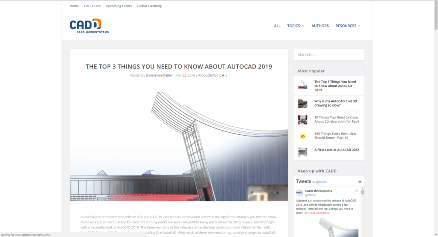Click the tweet's embedded stadium image
Image resolution: width=438 pixels, height=237 pixels.
point(338,227)
